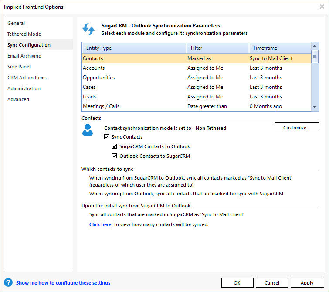Toggle the Sync Contacts checkbox
This screenshot has height=292, width=329.
click(x=107, y=137)
